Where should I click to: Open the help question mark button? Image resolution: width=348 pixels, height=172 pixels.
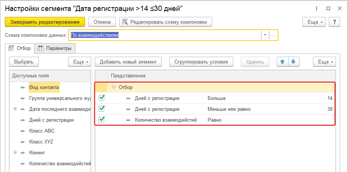point(334,22)
